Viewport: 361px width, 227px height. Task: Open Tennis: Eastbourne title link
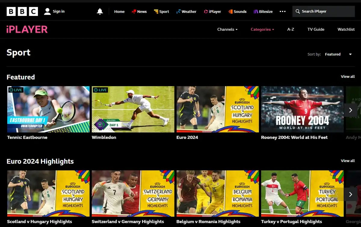click(x=27, y=137)
